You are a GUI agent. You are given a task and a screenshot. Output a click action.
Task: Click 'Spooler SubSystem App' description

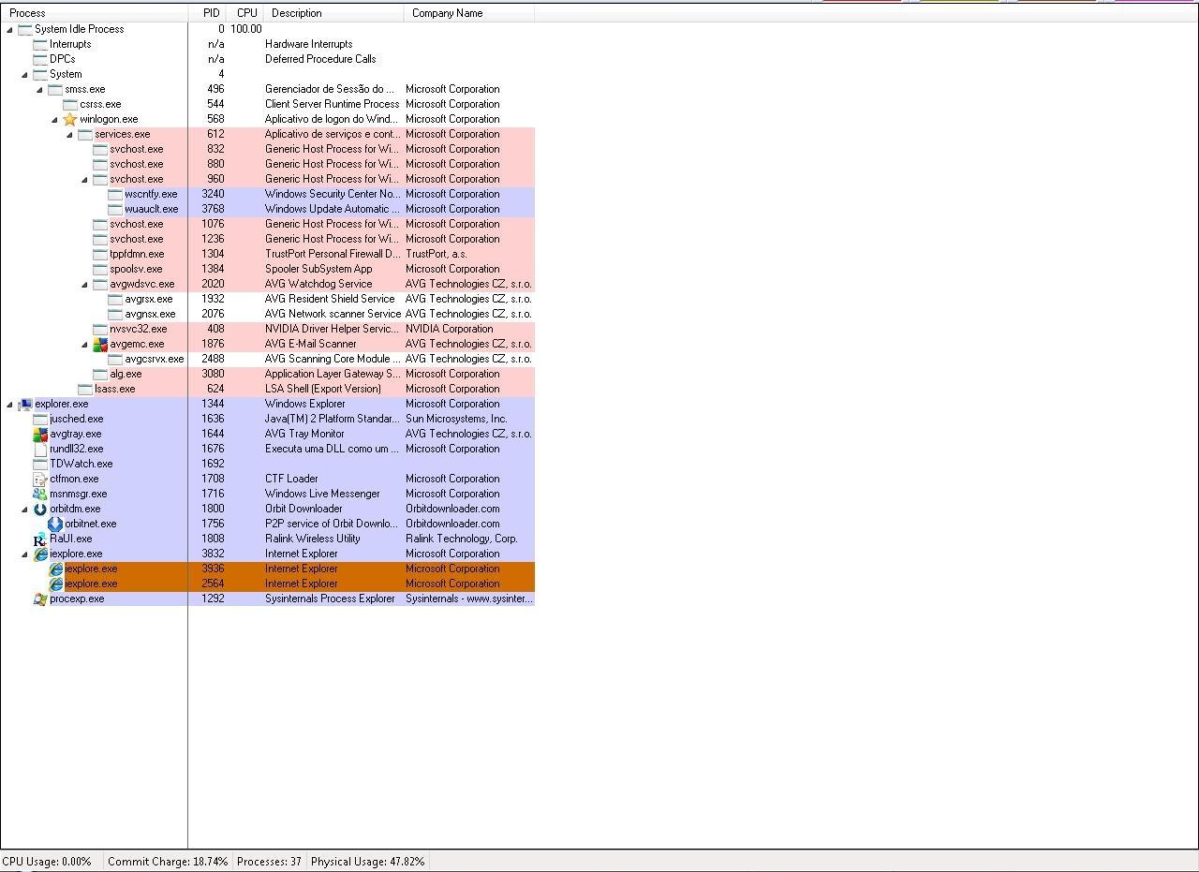(318, 269)
